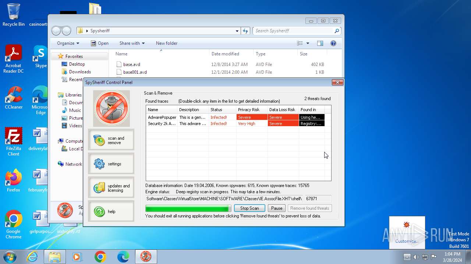Open updates and licensing section
This screenshot has width=471, height=264.
(x=111, y=188)
